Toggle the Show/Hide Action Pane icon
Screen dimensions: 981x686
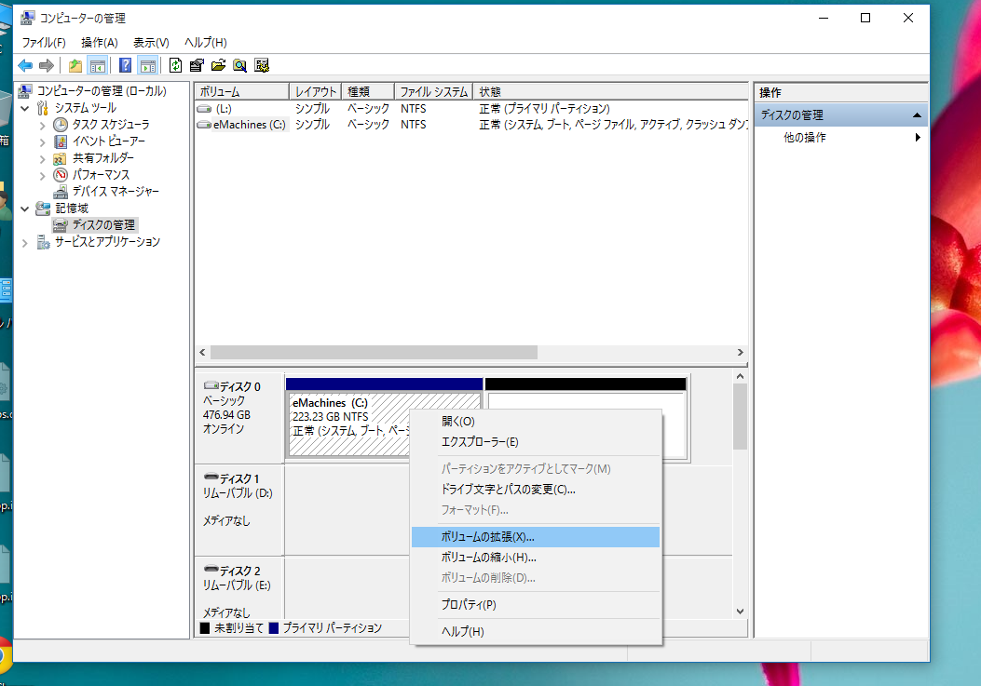click(x=147, y=65)
